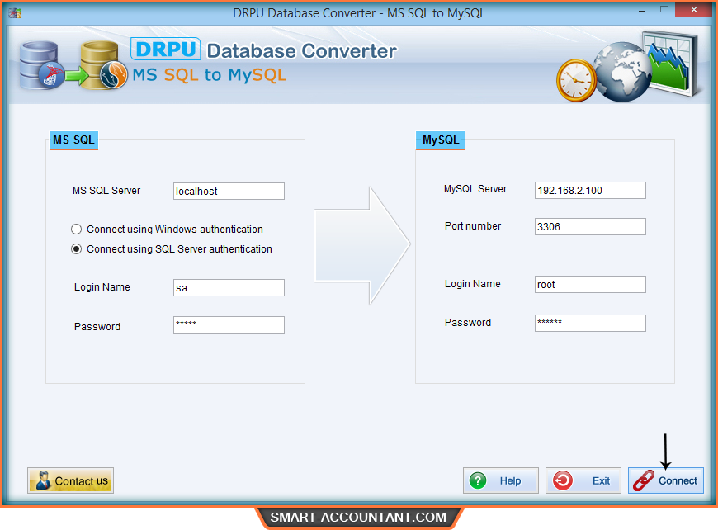
Task: Close the DRPU Database Converter window
Action: click(x=694, y=10)
